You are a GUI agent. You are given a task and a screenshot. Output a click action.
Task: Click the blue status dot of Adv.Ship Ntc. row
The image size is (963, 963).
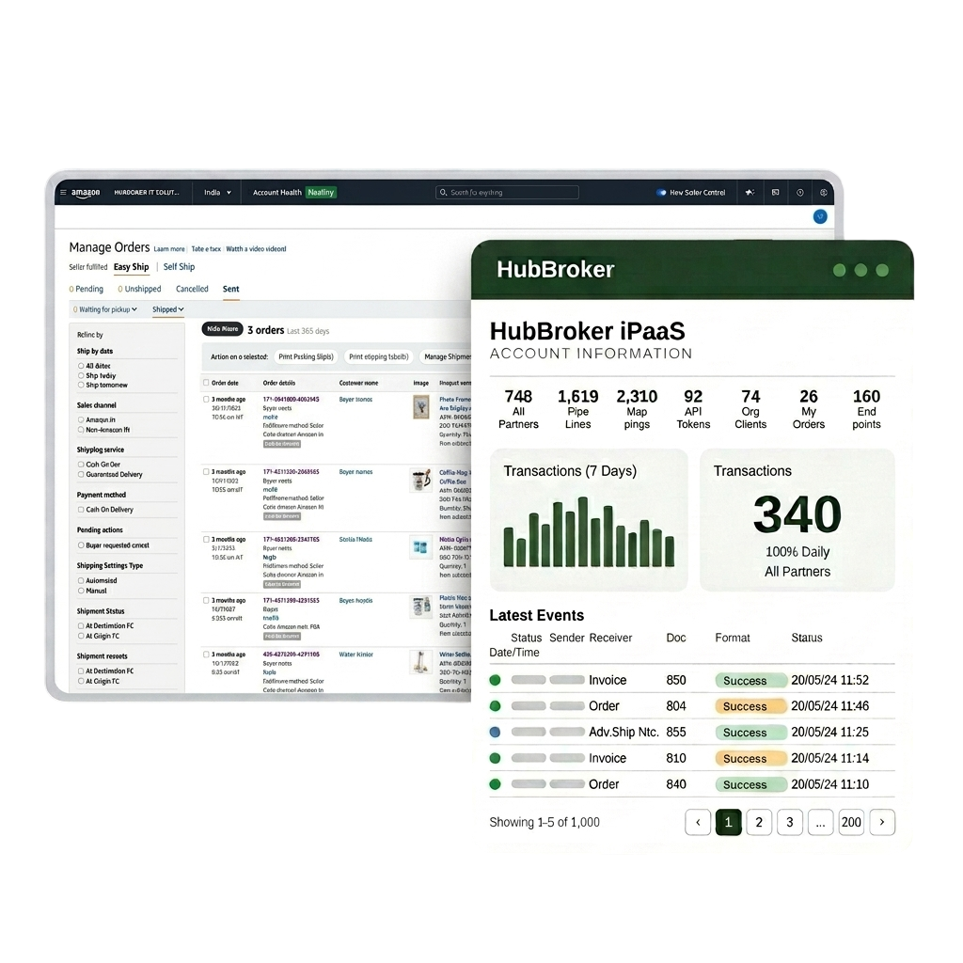(x=495, y=732)
